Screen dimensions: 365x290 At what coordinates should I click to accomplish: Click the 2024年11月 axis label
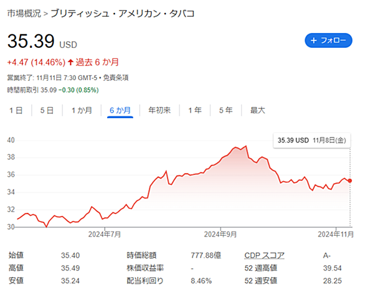[x=336, y=234]
